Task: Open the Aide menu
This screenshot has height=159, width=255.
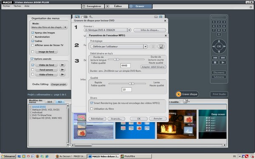Action: (27, 6)
